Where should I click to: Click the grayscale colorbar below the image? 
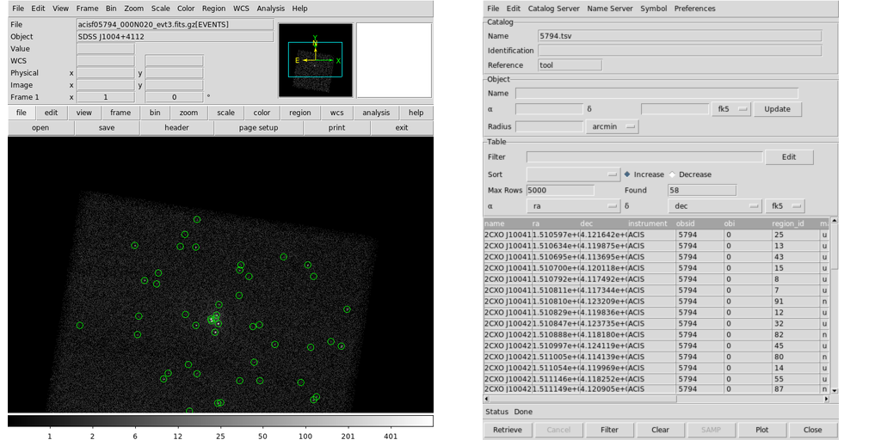(220, 421)
